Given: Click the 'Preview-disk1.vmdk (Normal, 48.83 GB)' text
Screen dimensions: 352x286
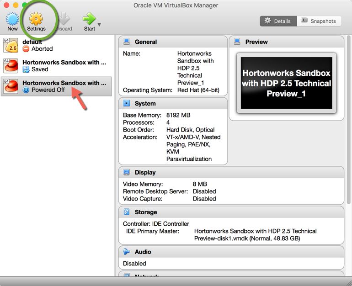Looking at the screenshot, I should click(x=247, y=238).
